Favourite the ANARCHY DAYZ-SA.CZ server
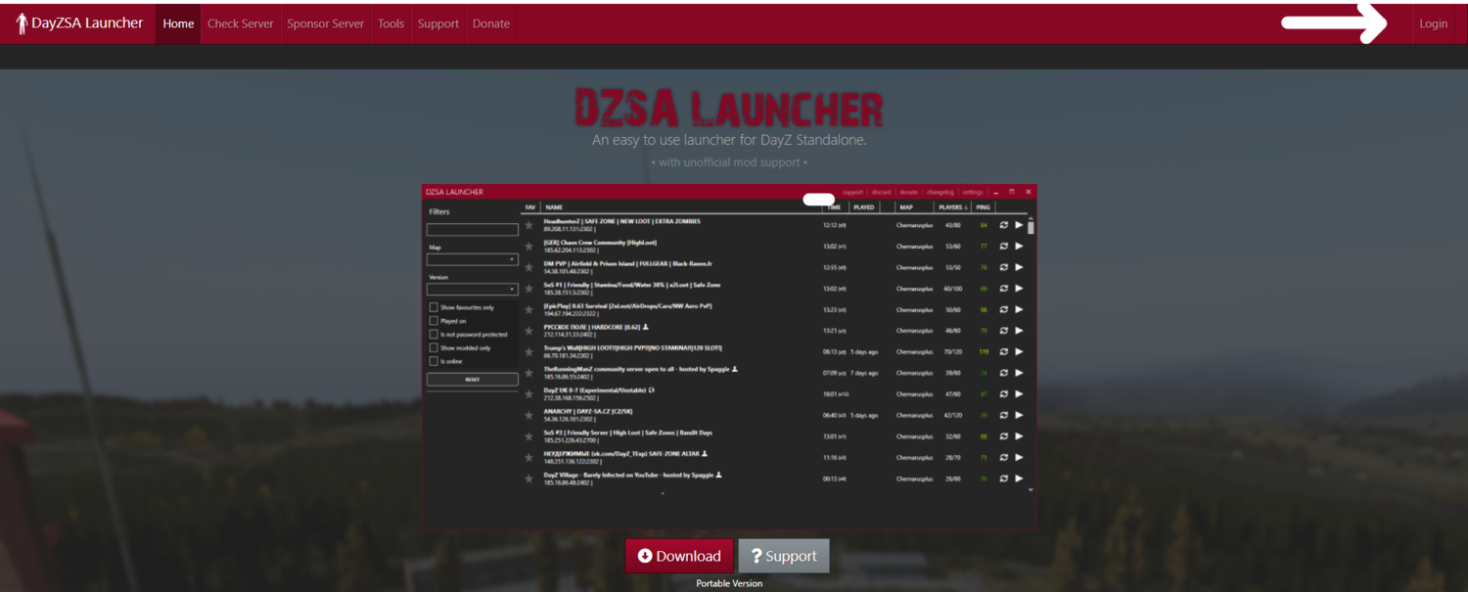 528,415
